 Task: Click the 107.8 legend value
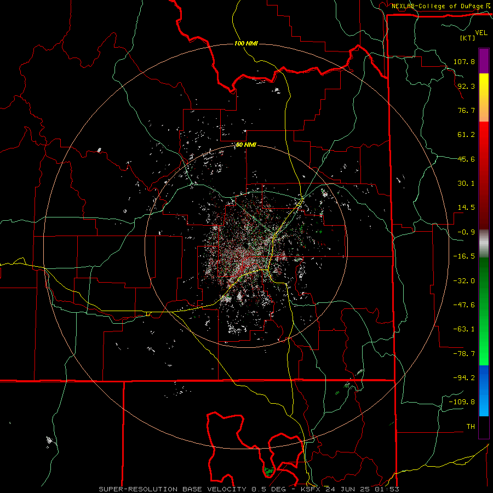click(x=464, y=61)
